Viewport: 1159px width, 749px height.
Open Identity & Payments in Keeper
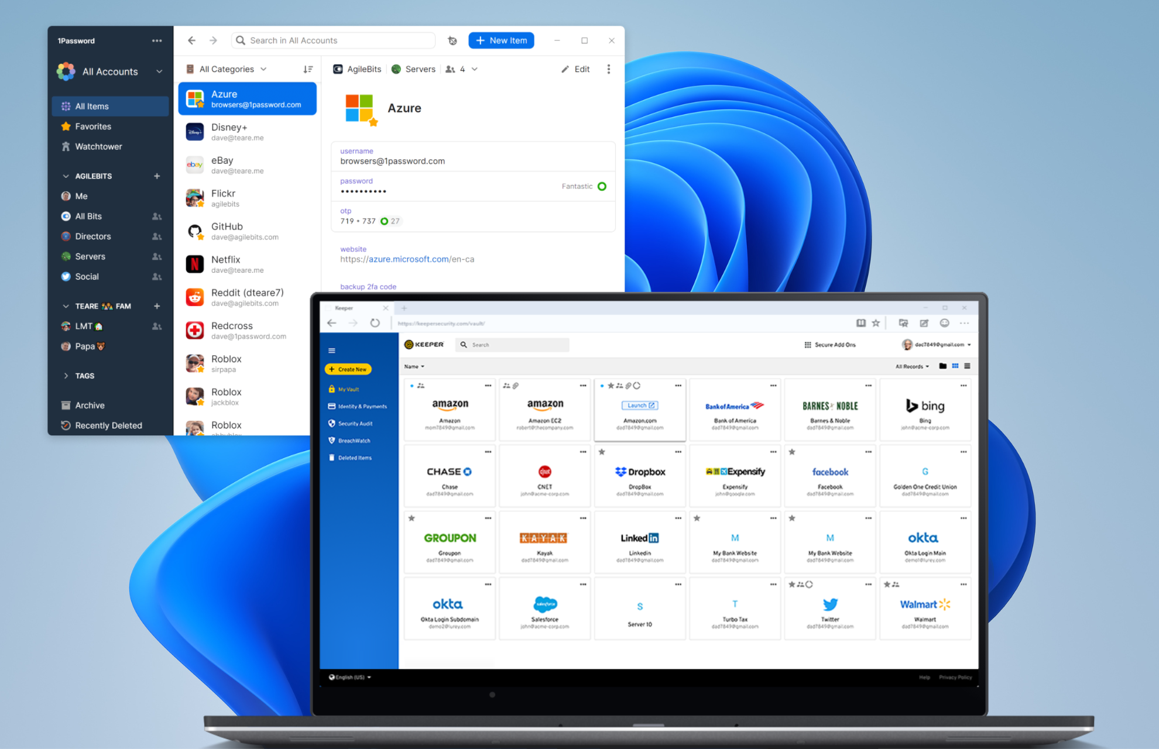[358, 406]
